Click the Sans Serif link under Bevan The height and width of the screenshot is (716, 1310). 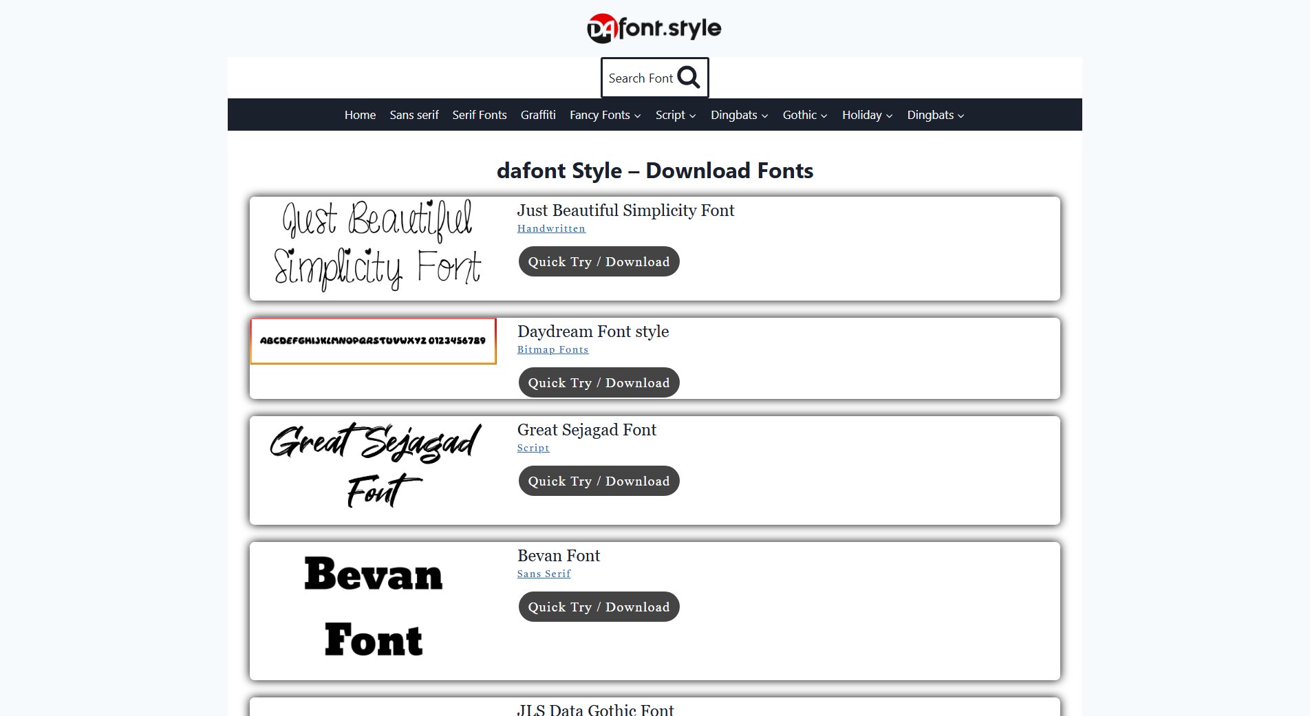tap(544, 574)
